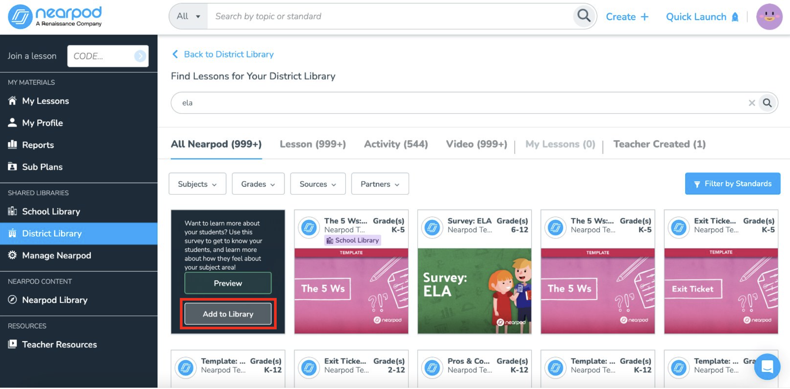Open the user avatar profile menu
The width and height of the screenshot is (790, 389).
pyautogui.click(x=769, y=17)
